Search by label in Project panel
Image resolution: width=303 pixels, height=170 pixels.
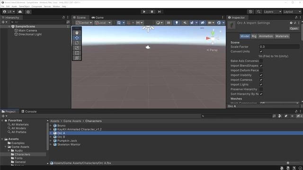click(x=286, y=116)
